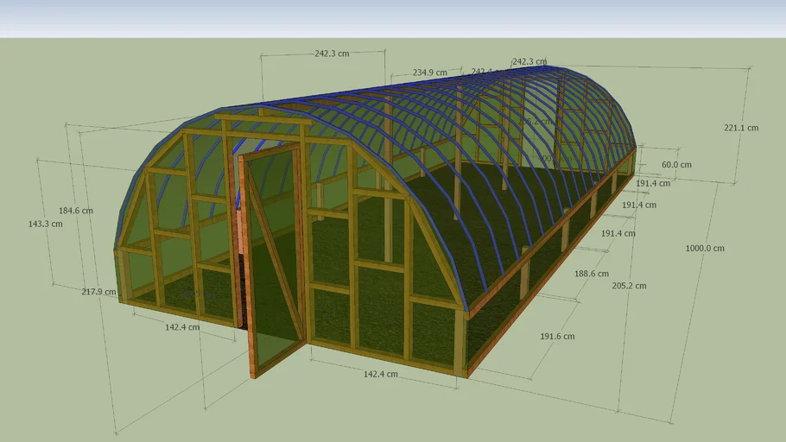The image size is (786, 442).
Task: Select the 188.6 cm dimension label
Action: click(x=592, y=274)
